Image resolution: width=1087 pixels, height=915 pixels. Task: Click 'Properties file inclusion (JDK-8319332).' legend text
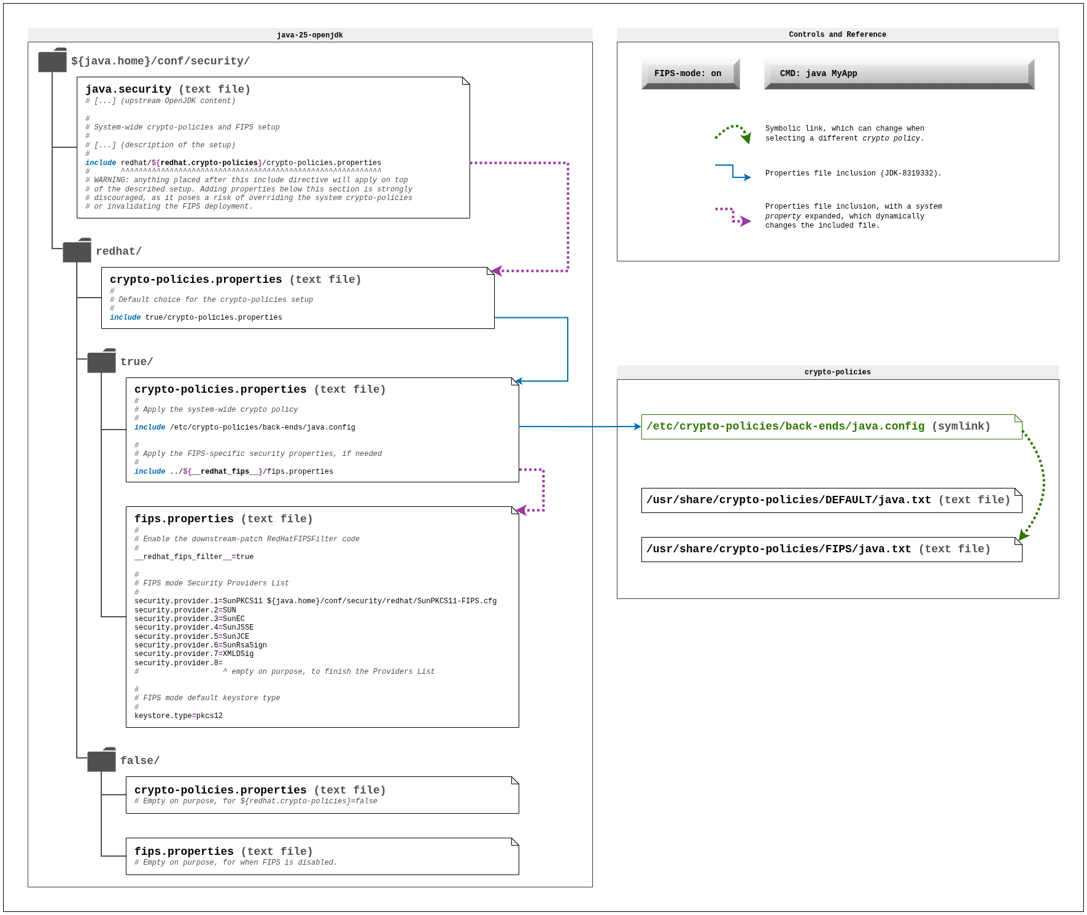tap(853, 174)
